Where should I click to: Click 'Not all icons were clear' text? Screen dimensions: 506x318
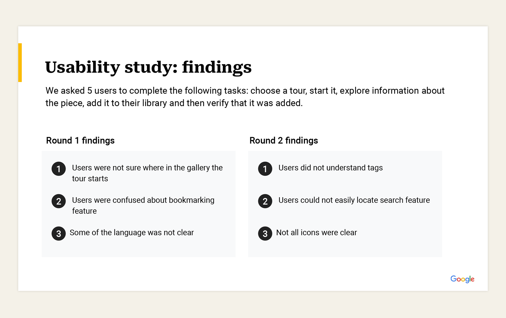(x=317, y=233)
